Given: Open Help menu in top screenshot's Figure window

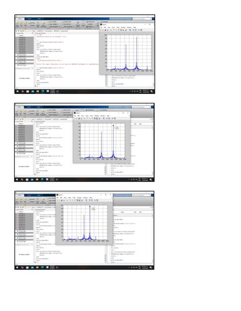Looking at the screenshot, I should click(135, 27).
